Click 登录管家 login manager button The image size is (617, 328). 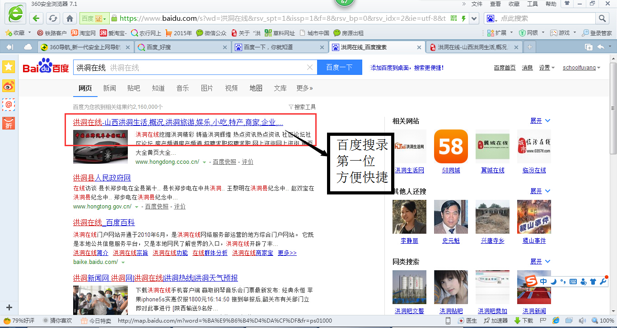(597, 33)
